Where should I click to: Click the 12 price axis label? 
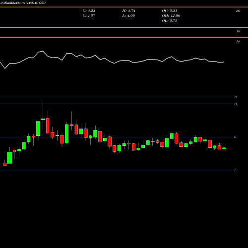(236, 97)
